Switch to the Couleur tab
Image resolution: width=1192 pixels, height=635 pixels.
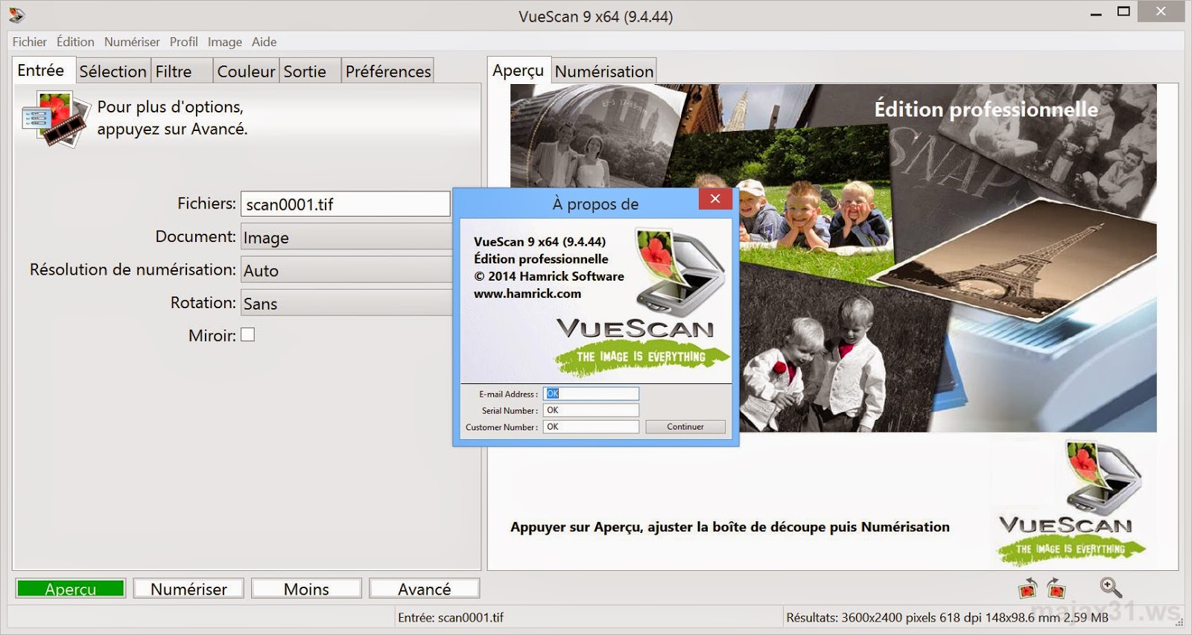pyautogui.click(x=246, y=71)
